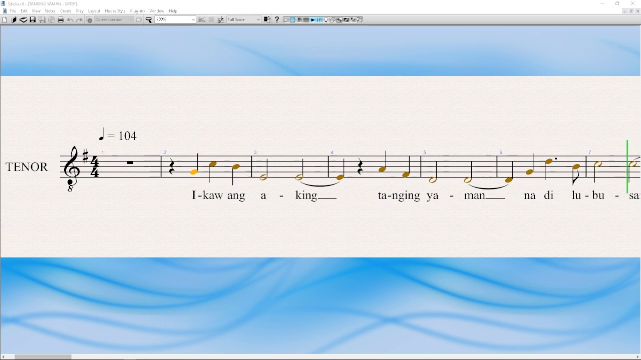641x360 pixels.
Task: Click the Sibelius document icon in menu bar
Action: (x=5, y=10)
